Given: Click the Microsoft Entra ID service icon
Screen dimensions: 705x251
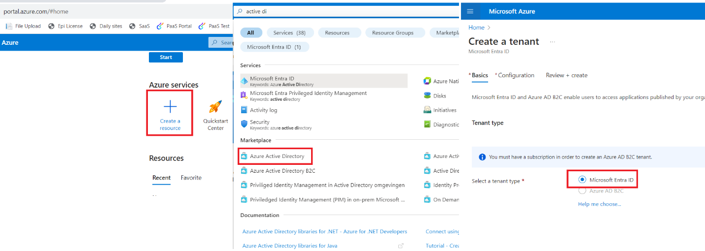Looking at the screenshot, I should click(x=244, y=81).
